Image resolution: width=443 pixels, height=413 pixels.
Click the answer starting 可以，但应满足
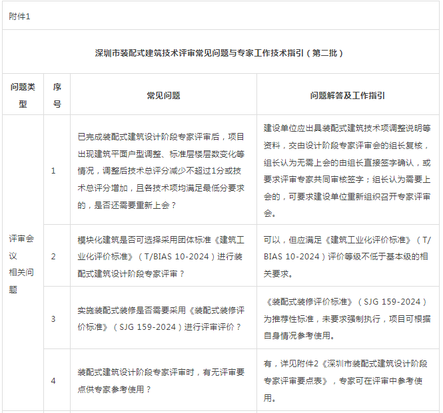tap(347, 255)
